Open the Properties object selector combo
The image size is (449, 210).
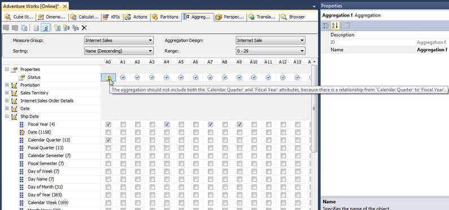pyautogui.click(x=385, y=15)
